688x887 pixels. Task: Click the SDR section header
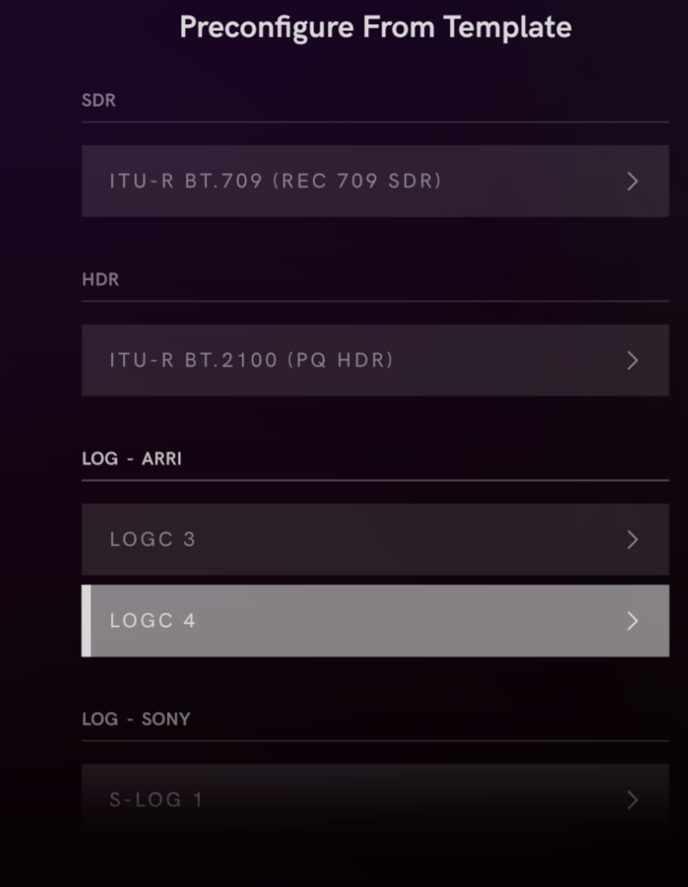[98, 101]
